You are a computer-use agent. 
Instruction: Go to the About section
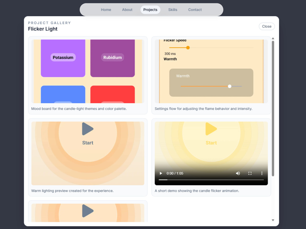pyautogui.click(x=127, y=10)
